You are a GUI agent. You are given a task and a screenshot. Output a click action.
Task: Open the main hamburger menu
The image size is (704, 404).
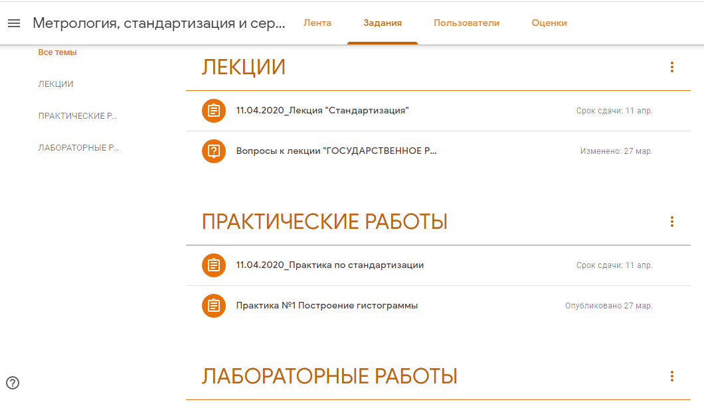point(14,23)
